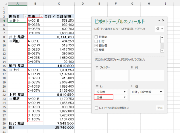Open the 合計 / 合計金額 value field dropdown
Screen dimensions: 180x133
161,92
